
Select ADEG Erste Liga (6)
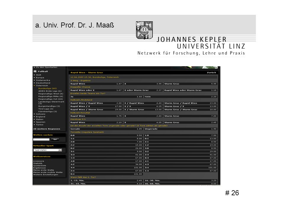pos(50,91)
